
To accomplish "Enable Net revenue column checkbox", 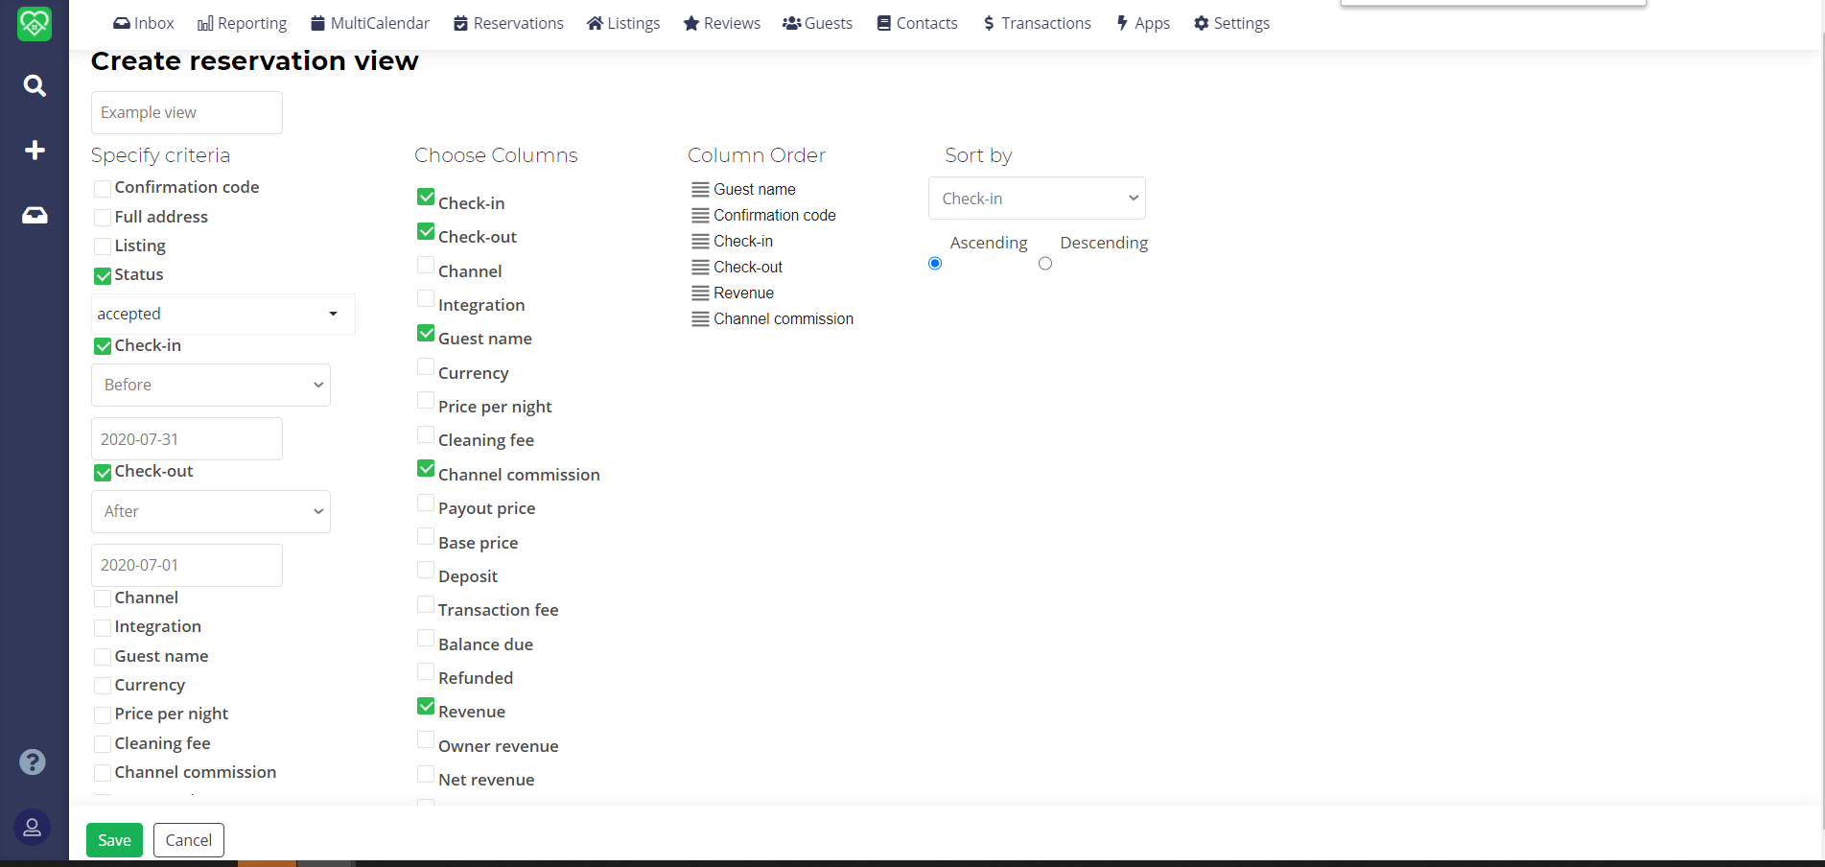I will (x=426, y=774).
